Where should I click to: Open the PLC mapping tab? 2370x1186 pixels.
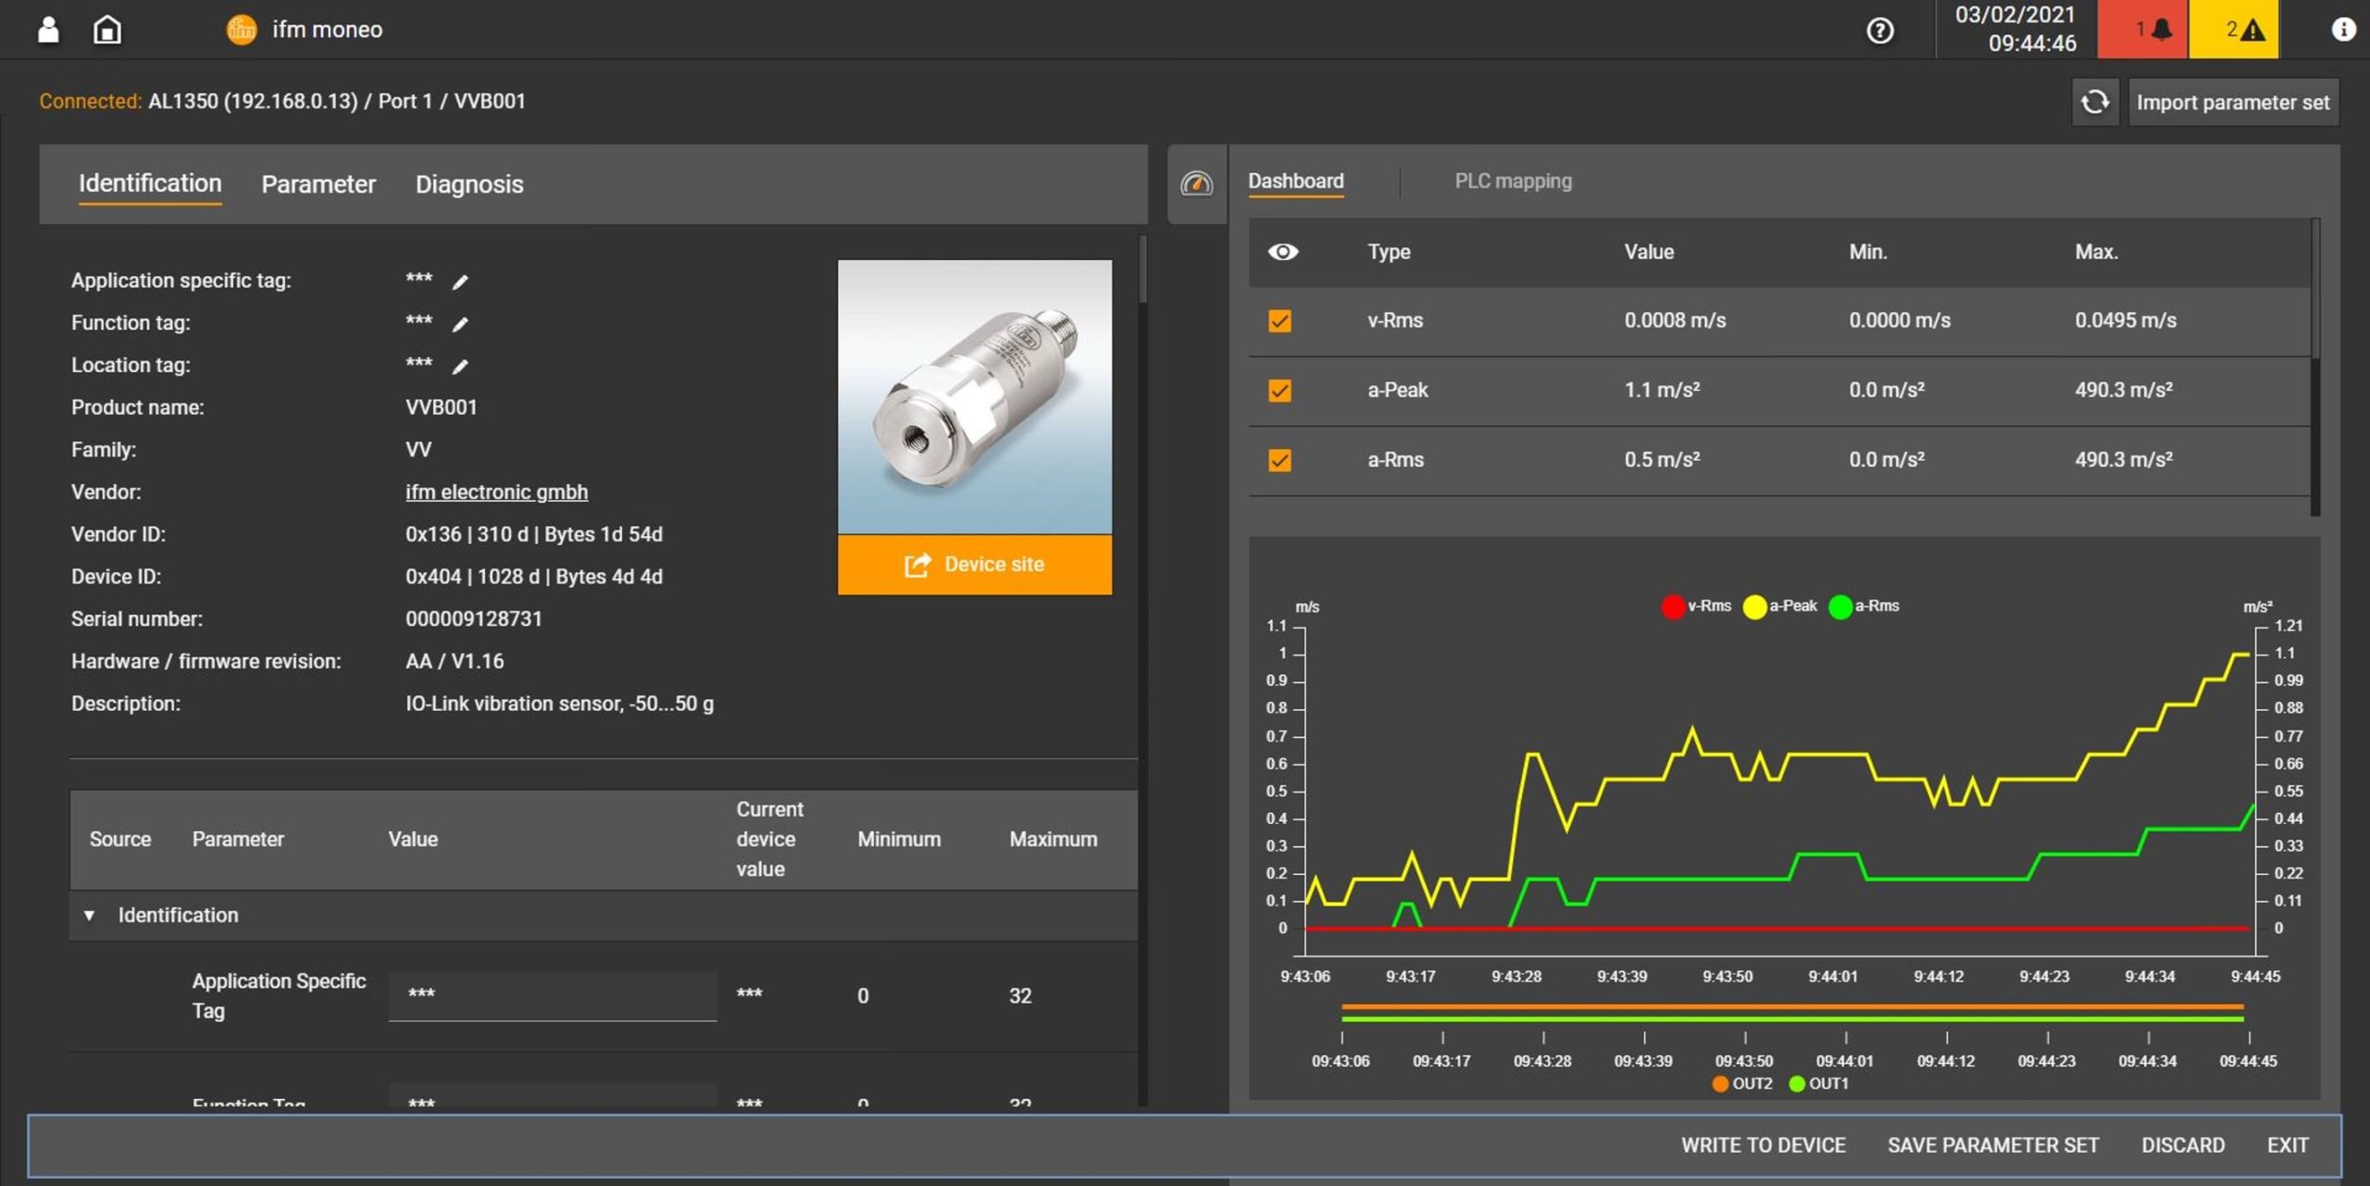[x=1513, y=181]
